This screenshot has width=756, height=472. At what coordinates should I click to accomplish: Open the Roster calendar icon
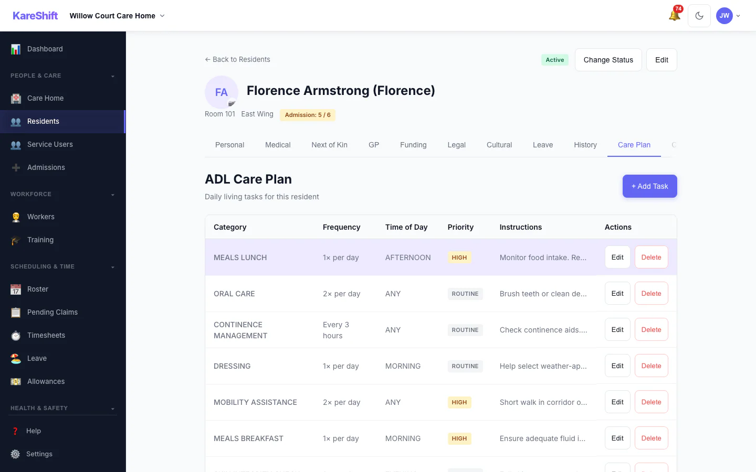click(x=16, y=289)
